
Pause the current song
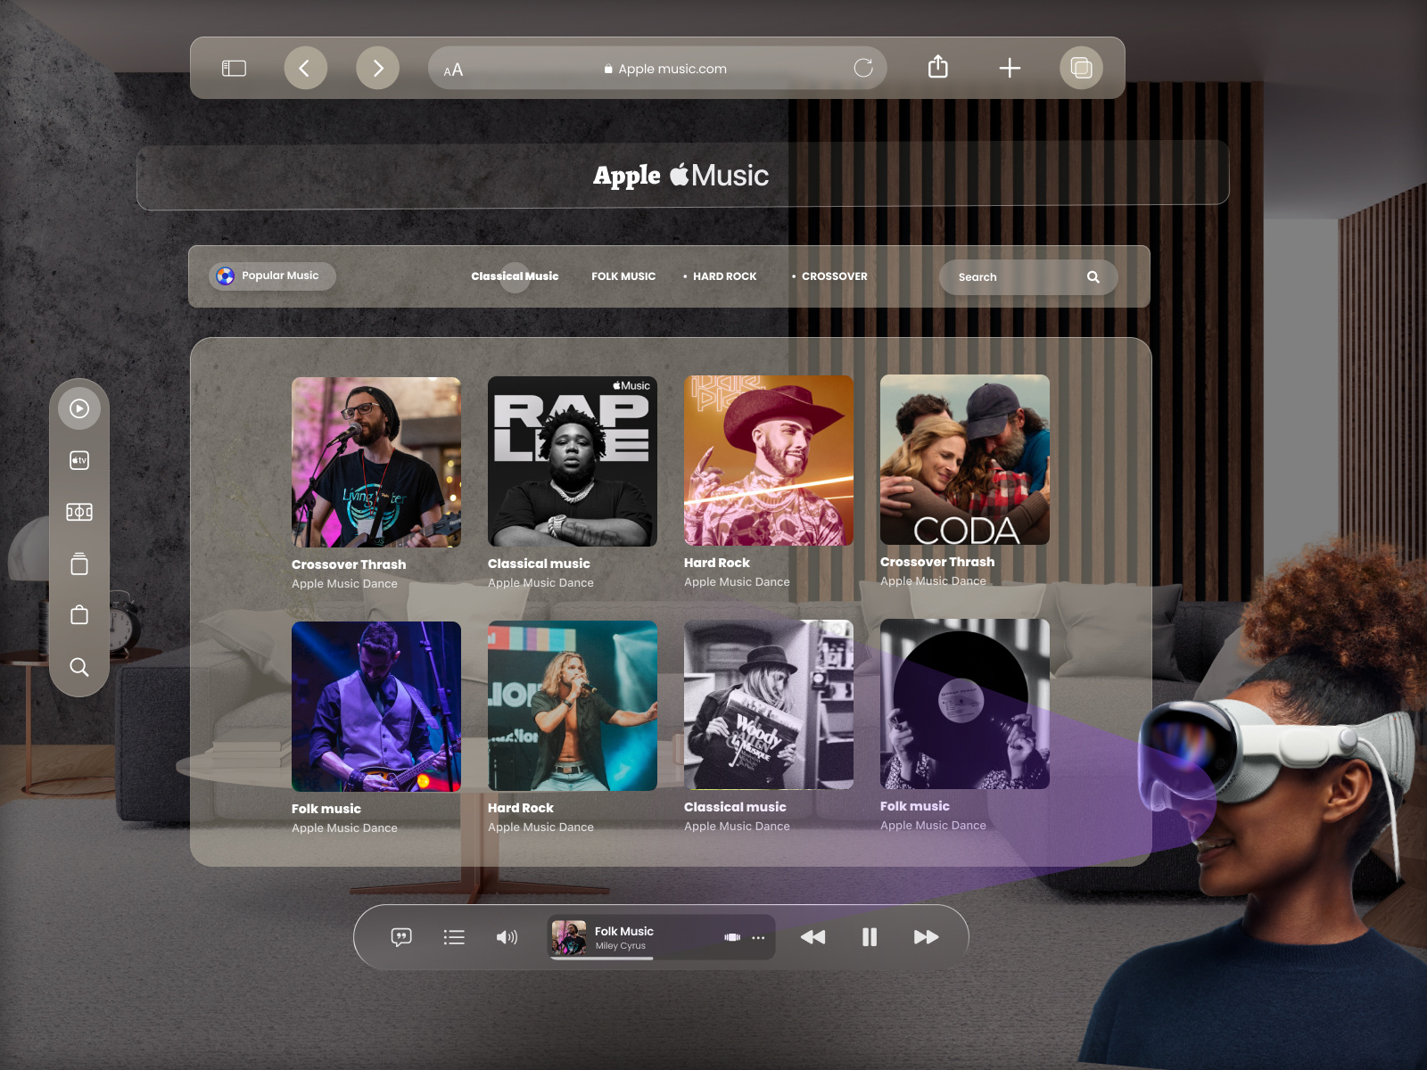coord(870,937)
